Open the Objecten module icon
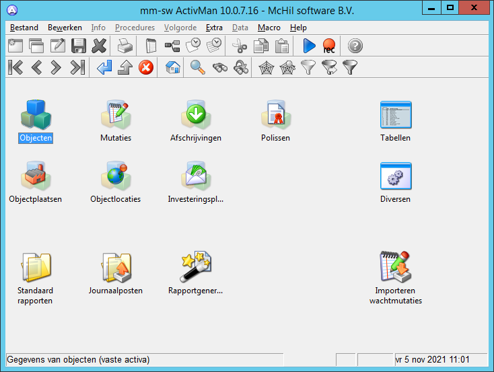 36,114
